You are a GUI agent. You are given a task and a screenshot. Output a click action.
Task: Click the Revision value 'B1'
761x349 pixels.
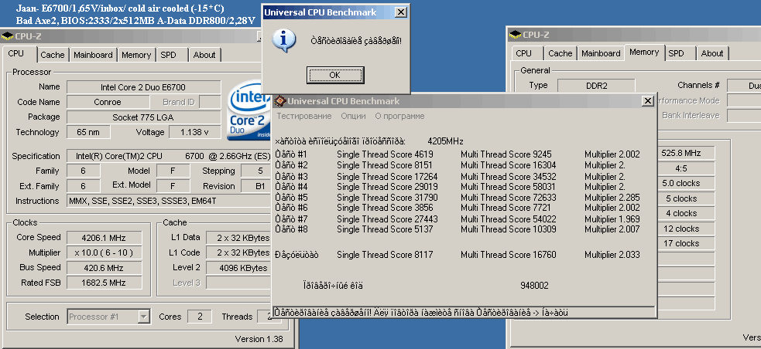pos(255,186)
